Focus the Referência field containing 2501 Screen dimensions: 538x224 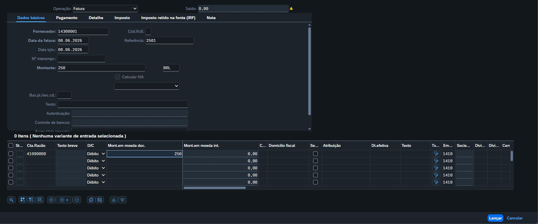[x=170, y=40]
